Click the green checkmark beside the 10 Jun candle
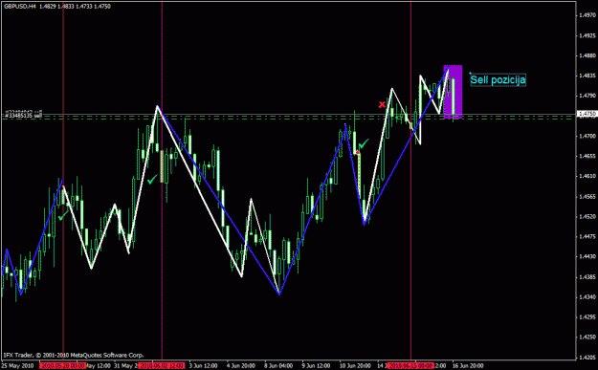This screenshot has width=598, height=370. click(364, 143)
